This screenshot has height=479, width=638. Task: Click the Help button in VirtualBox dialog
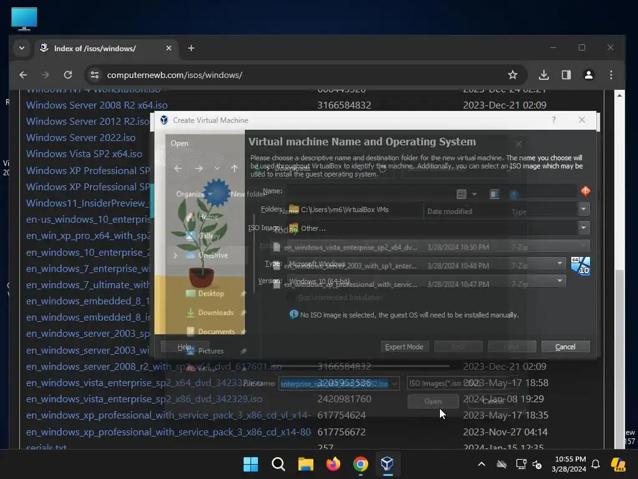coord(184,347)
